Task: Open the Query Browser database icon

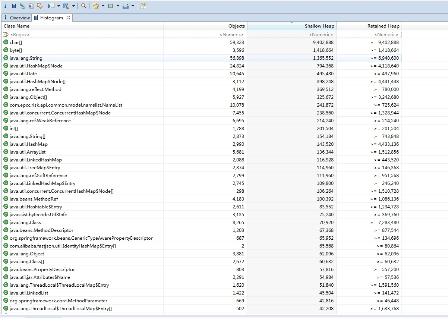Action: tap(66, 6)
